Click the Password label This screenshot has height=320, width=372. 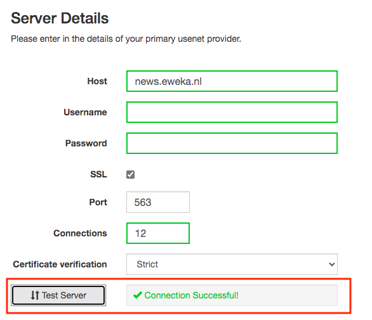point(86,143)
